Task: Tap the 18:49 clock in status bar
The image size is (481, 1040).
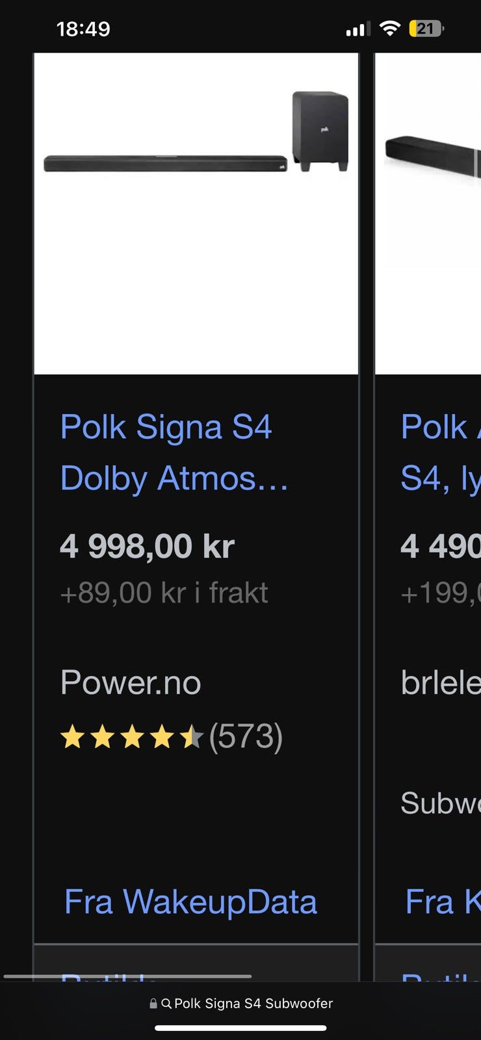Action: click(83, 29)
